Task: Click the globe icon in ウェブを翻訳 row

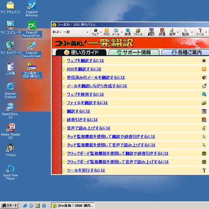Action: (204, 61)
